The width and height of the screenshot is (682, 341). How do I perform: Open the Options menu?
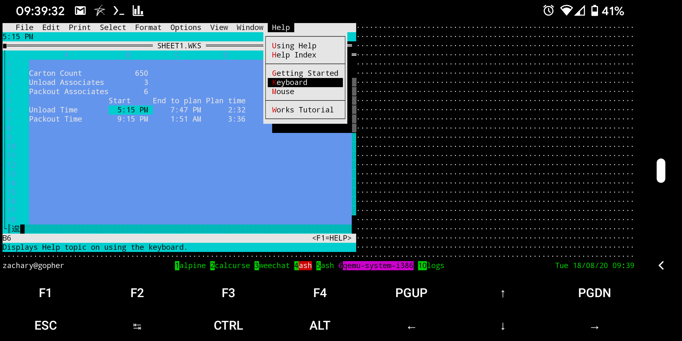click(x=186, y=28)
